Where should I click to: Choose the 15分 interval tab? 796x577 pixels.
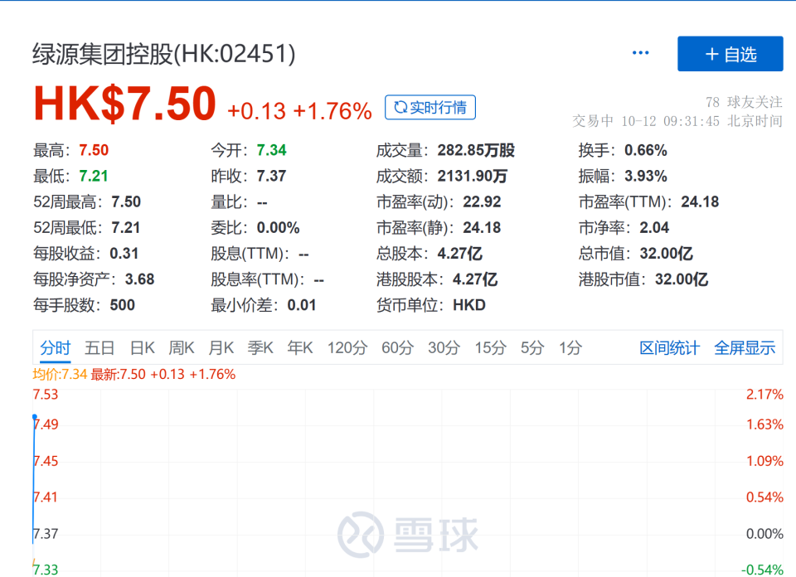click(490, 348)
